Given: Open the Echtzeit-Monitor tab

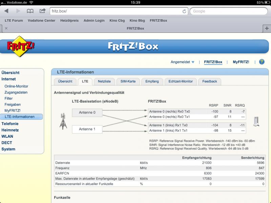Looking at the screenshot, I should pos(181,81).
